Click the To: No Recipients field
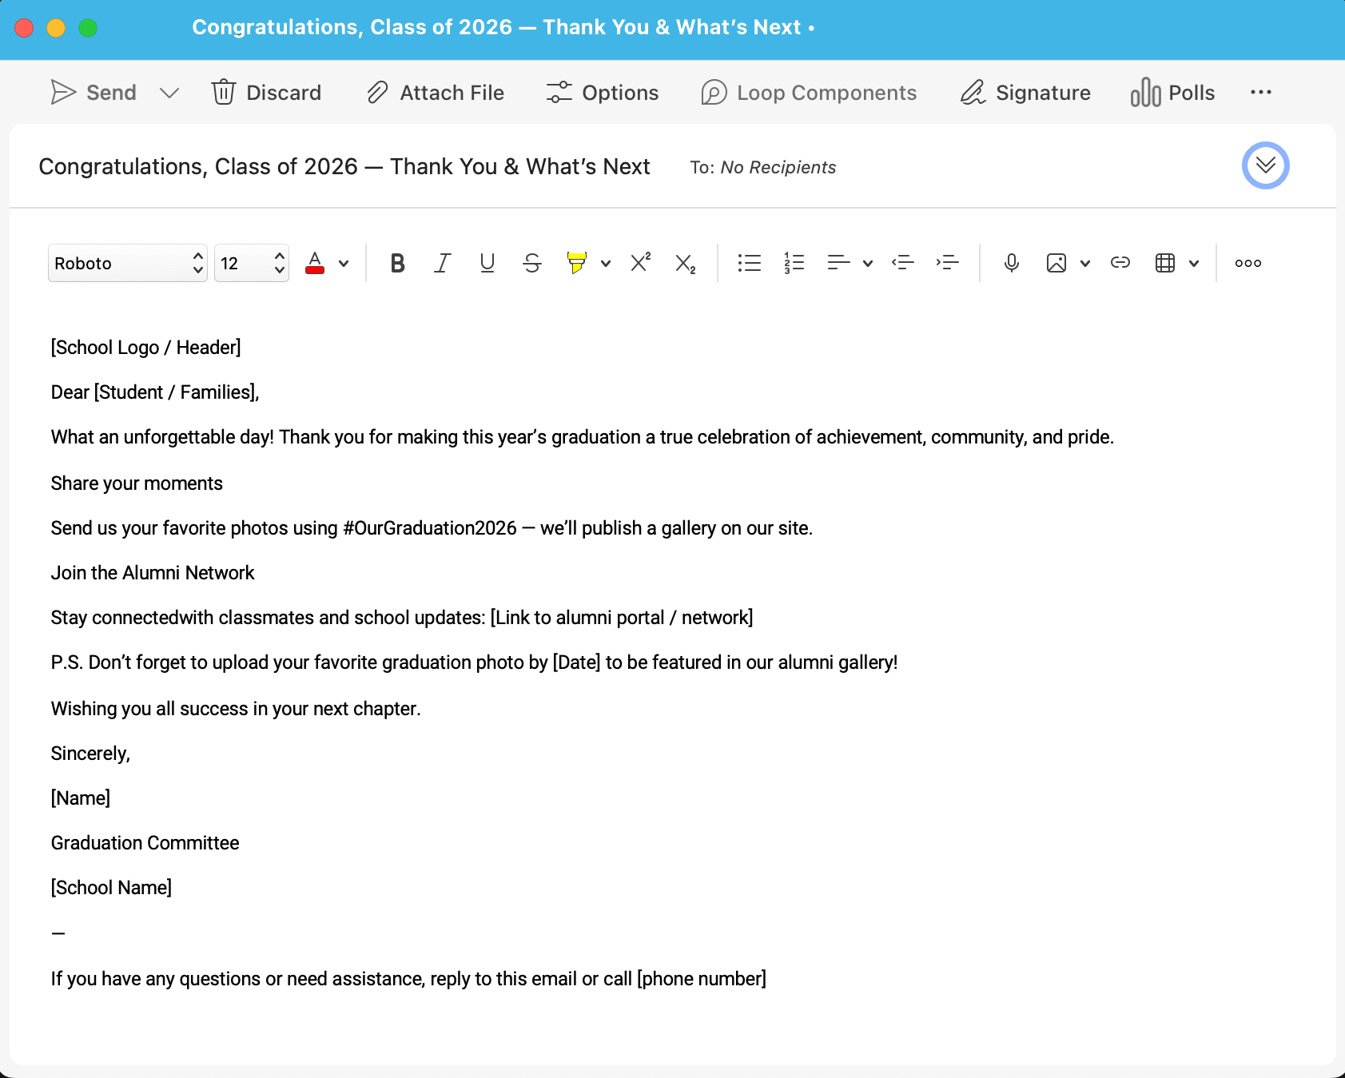1345x1078 pixels. [x=762, y=167]
